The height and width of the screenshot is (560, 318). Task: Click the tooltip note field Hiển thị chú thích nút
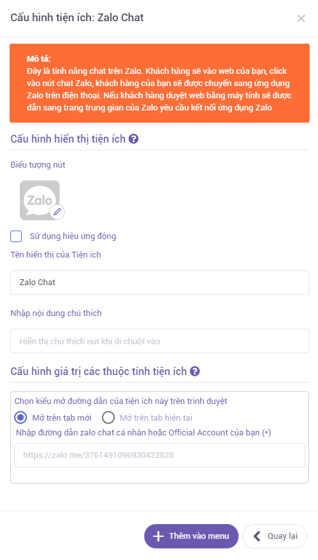click(160, 341)
